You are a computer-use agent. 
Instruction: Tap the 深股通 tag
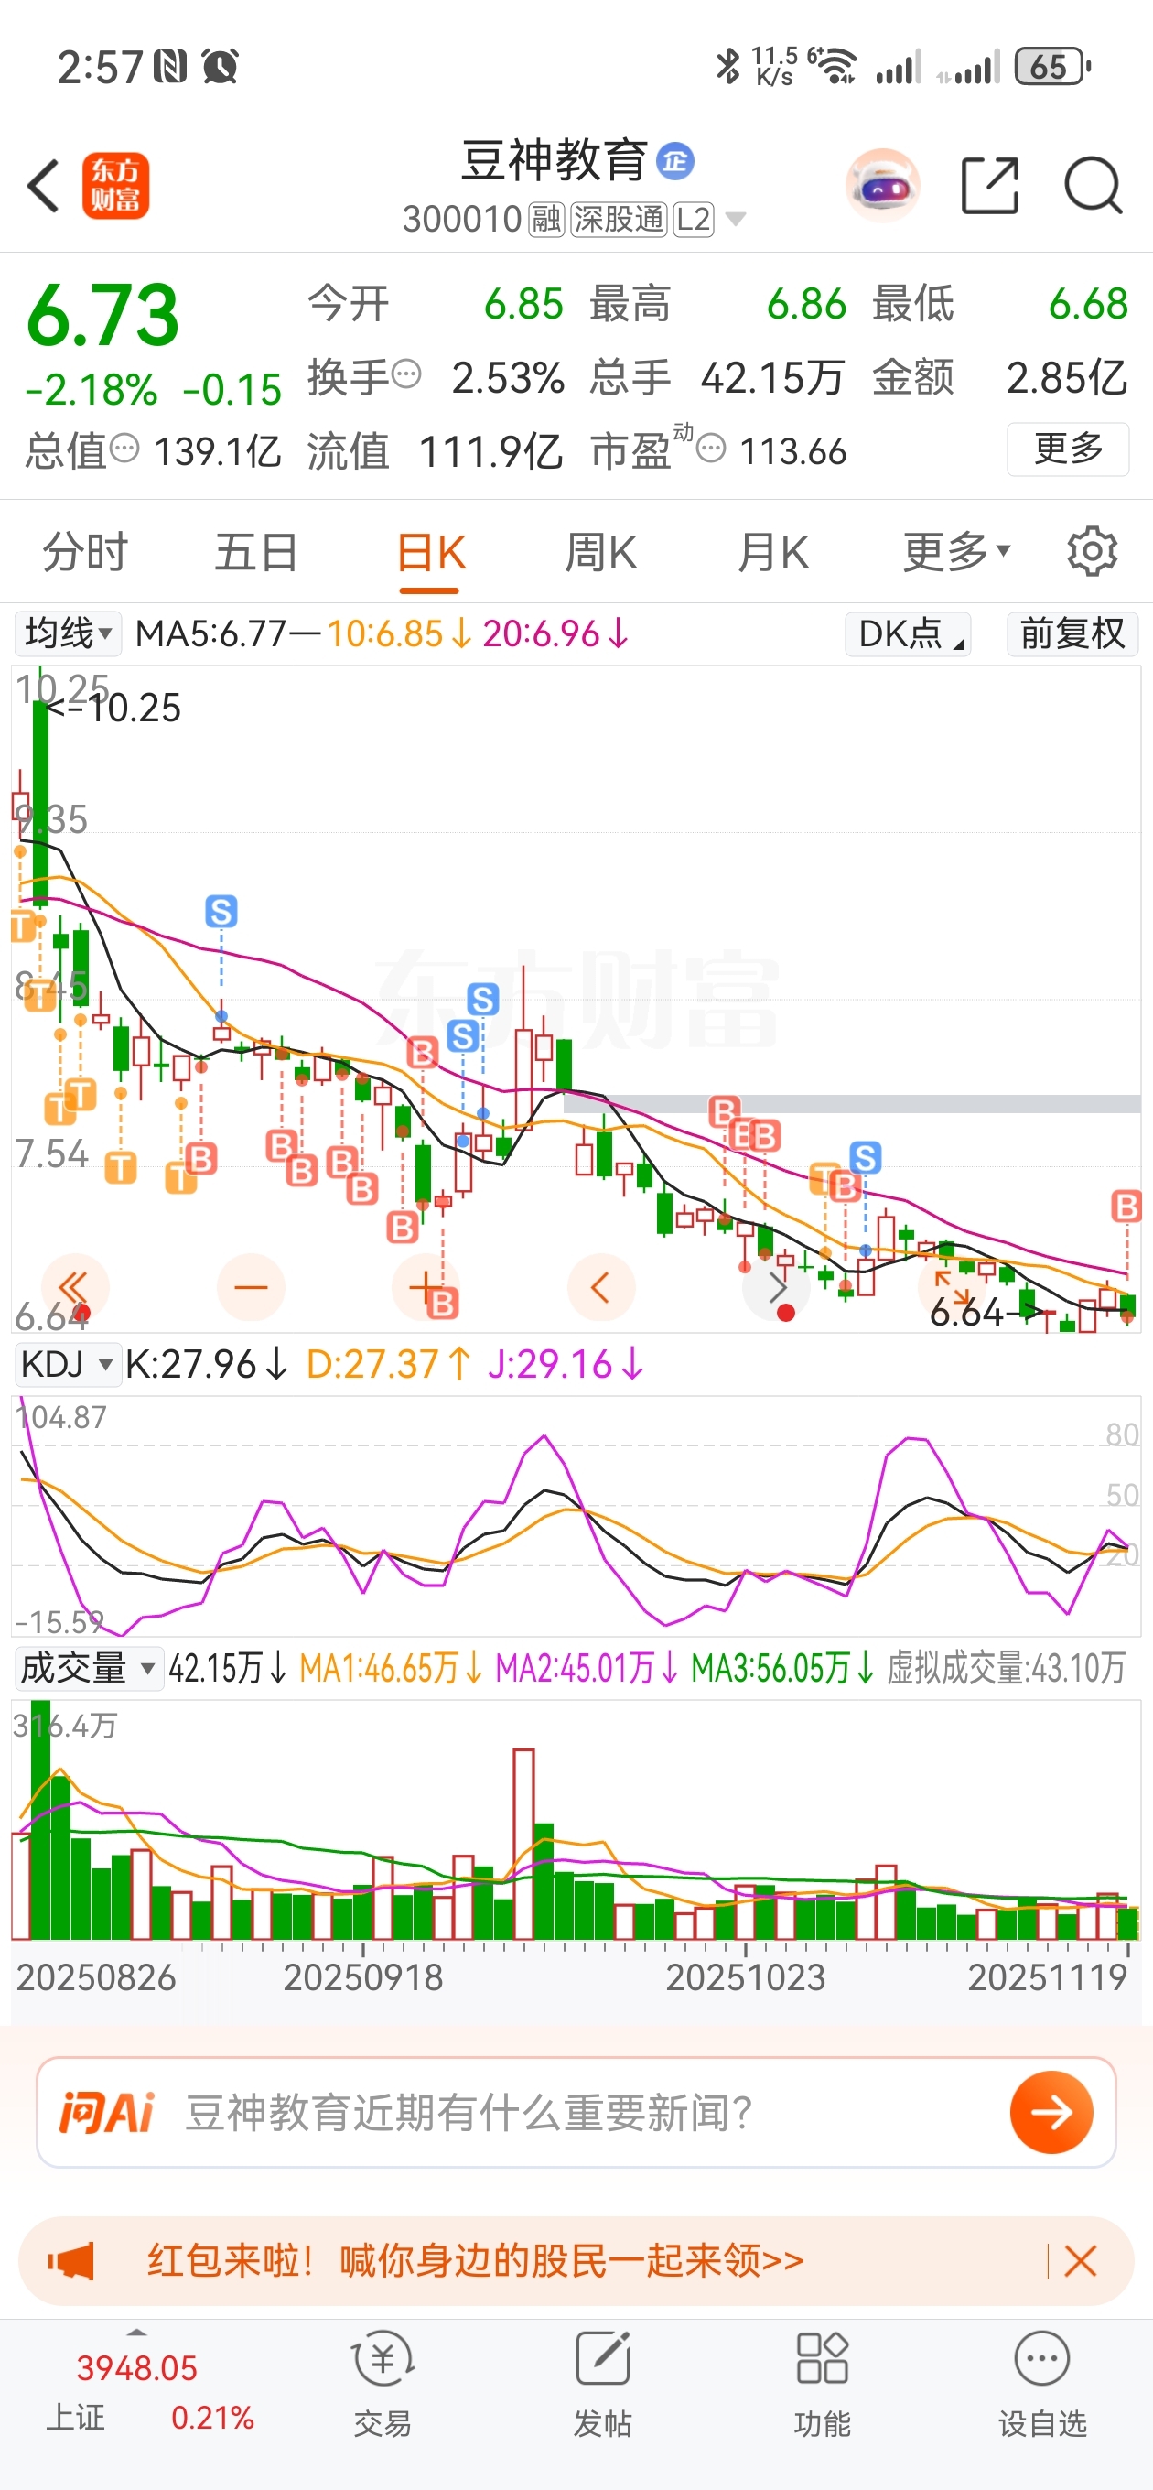(619, 220)
